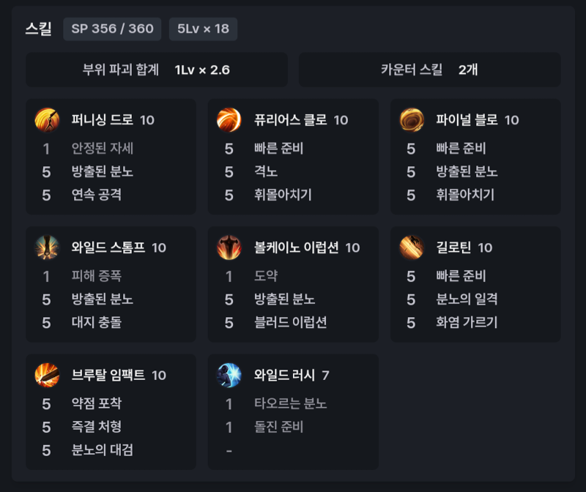Click the 퍼니싱 드로 skill icon
Screen dimensions: 586x492
click(47, 120)
